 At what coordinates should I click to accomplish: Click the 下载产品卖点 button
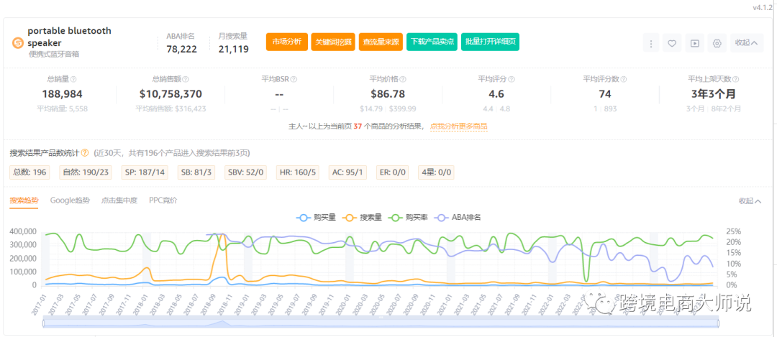click(x=432, y=42)
